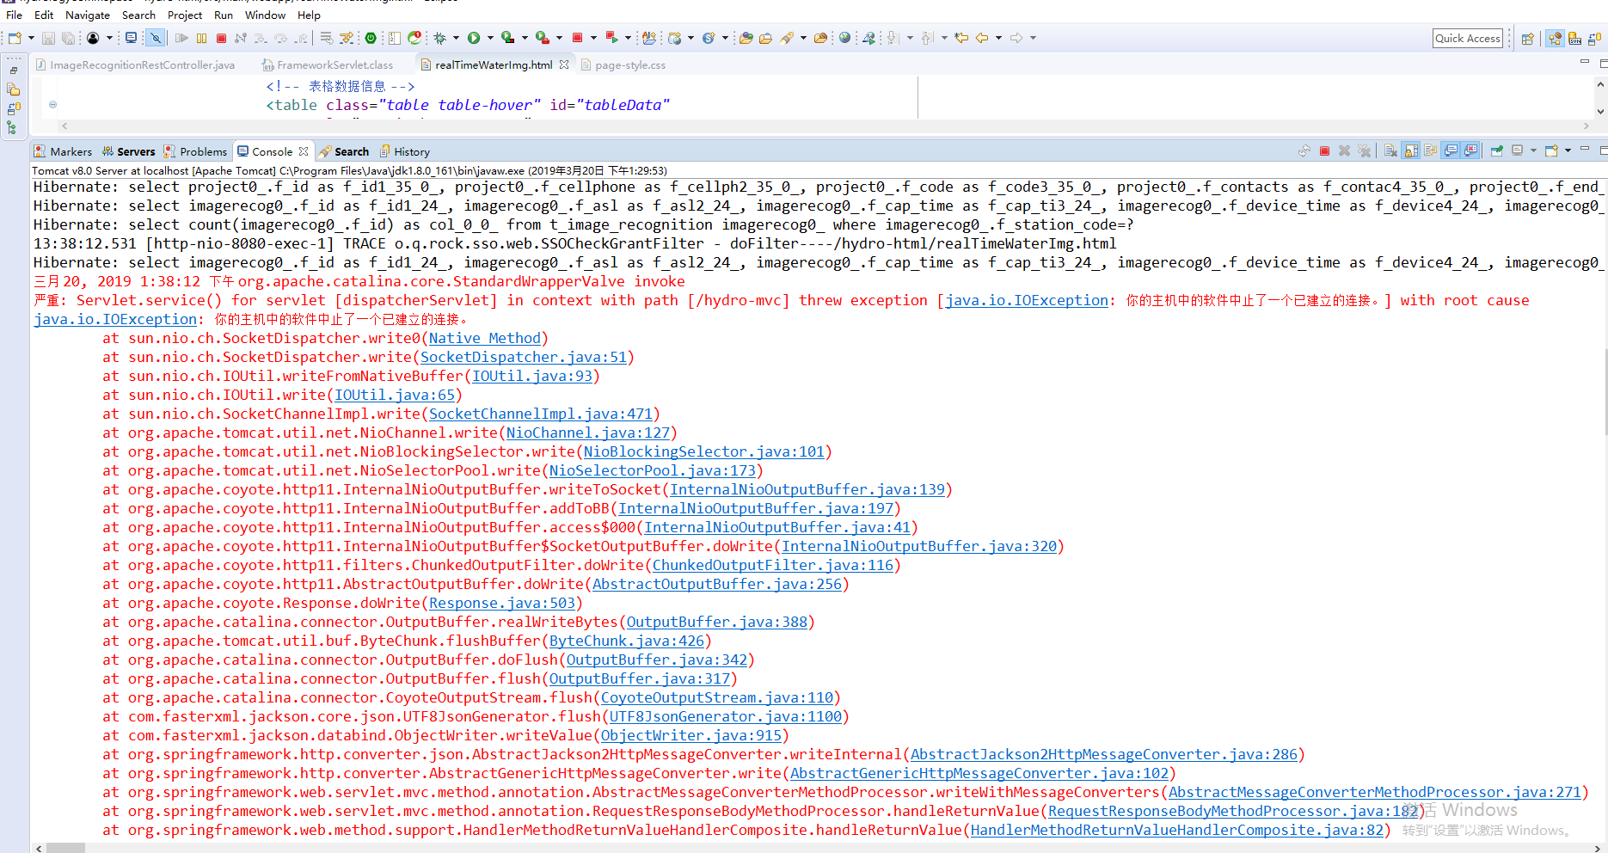Image resolution: width=1608 pixels, height=853 pixels.
Task: Switch to the Servers tab
Action: point(135,151)
